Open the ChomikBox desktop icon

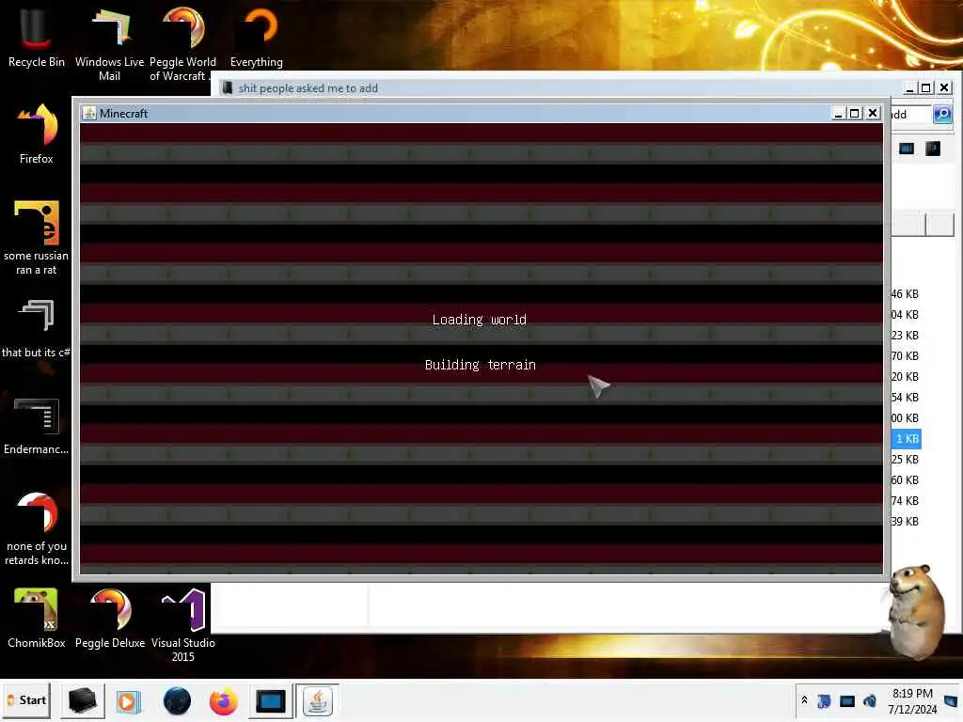(x=36, y=618)
